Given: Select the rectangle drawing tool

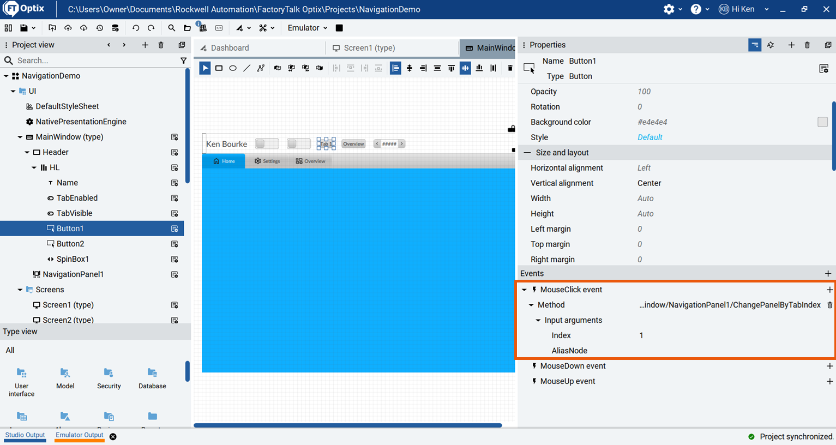Looking at the screenshot, I should (x=219, y=68).
